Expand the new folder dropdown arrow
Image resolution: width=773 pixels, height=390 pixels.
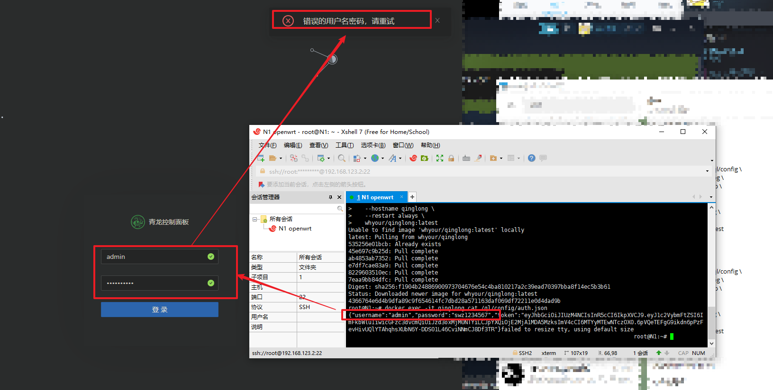(x=501, y=159)
